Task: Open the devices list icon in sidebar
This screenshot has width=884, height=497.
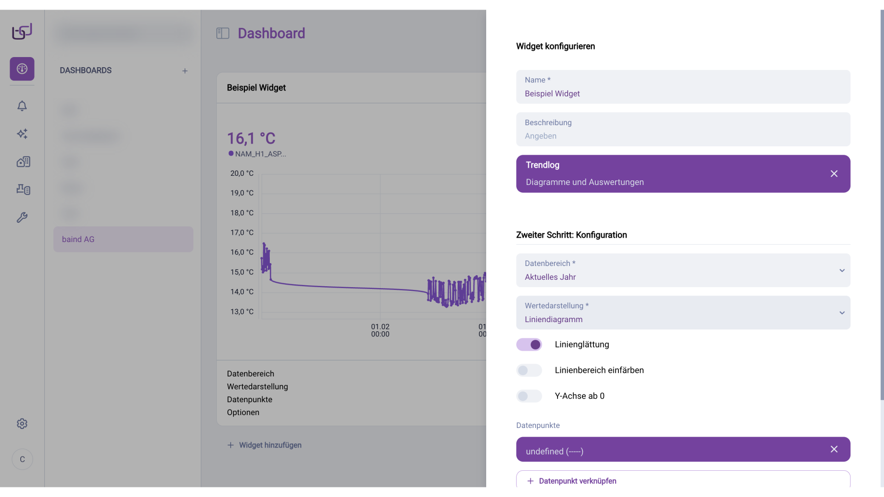Action: tap(23, 189)
